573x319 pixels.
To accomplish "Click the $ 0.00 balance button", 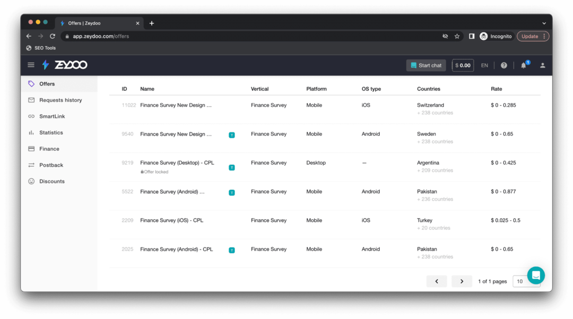I will [463, 65].
